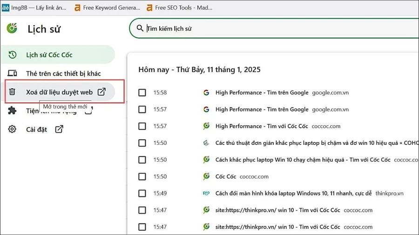Click the search magnifier icon
The height and width of the screenshot is (235, 419).
click(140, 28)
